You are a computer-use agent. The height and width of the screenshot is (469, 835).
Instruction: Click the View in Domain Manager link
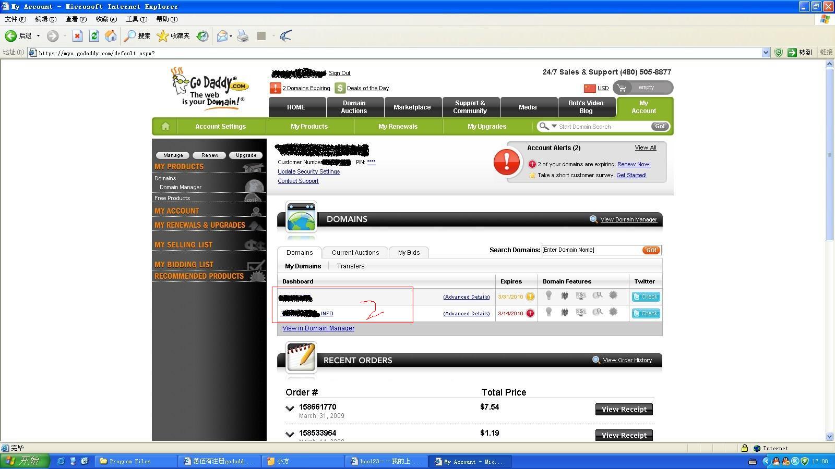pyautogui.click(x=318, y=328)
